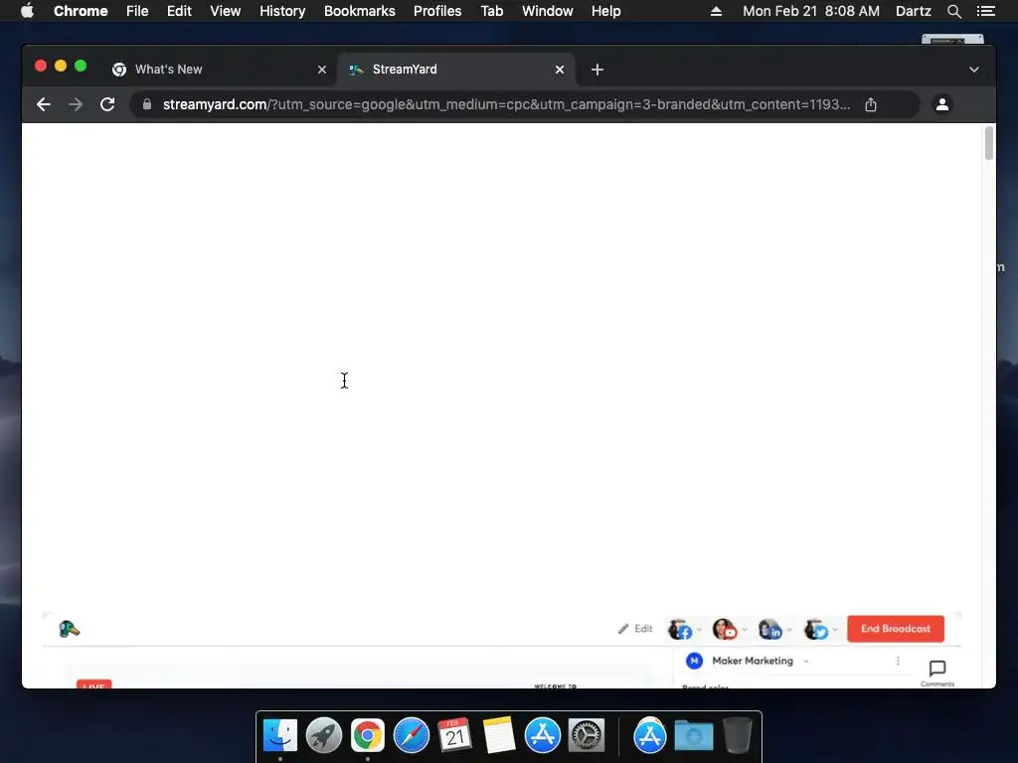Close the What's New tab
The width and height of the screenshot is (1018, 763).
(322, 70)
